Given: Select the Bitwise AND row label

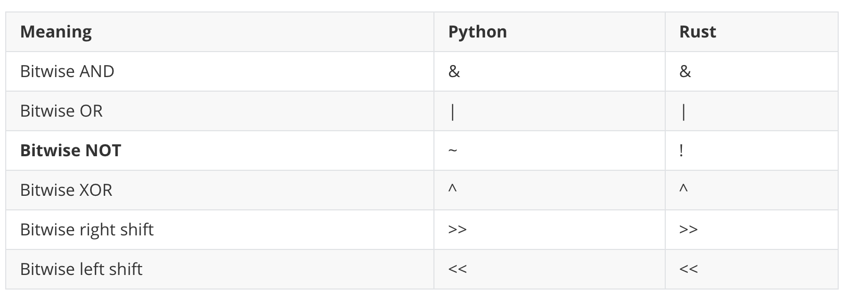Looking at the screenshot, I should pos(67,71).
